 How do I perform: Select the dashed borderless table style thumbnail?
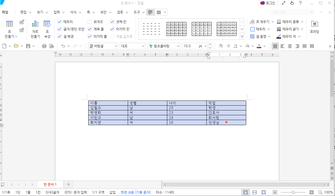click(151, 29)
